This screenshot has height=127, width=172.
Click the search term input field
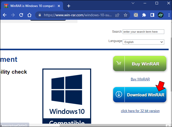coord(143,32)
